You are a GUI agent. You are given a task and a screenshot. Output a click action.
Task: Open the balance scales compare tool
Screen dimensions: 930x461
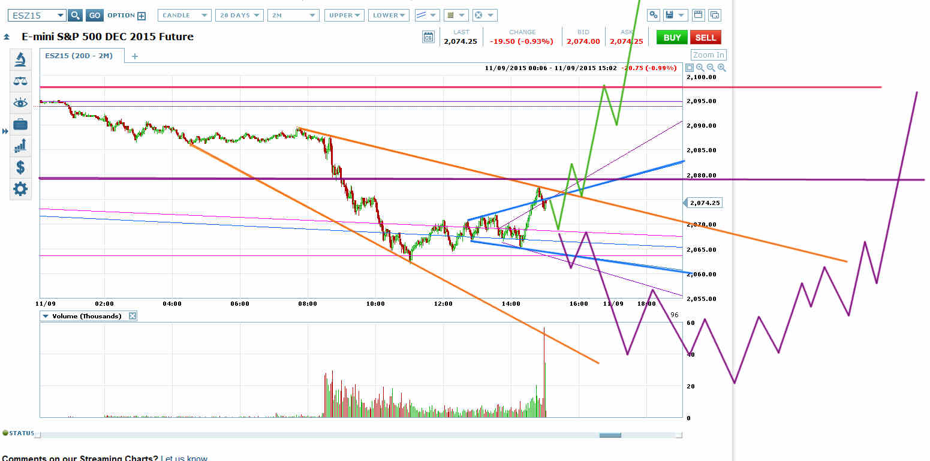click(20, 81)
